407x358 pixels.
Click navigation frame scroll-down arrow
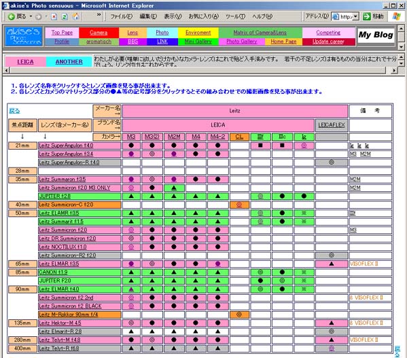(x=402, y=47)
